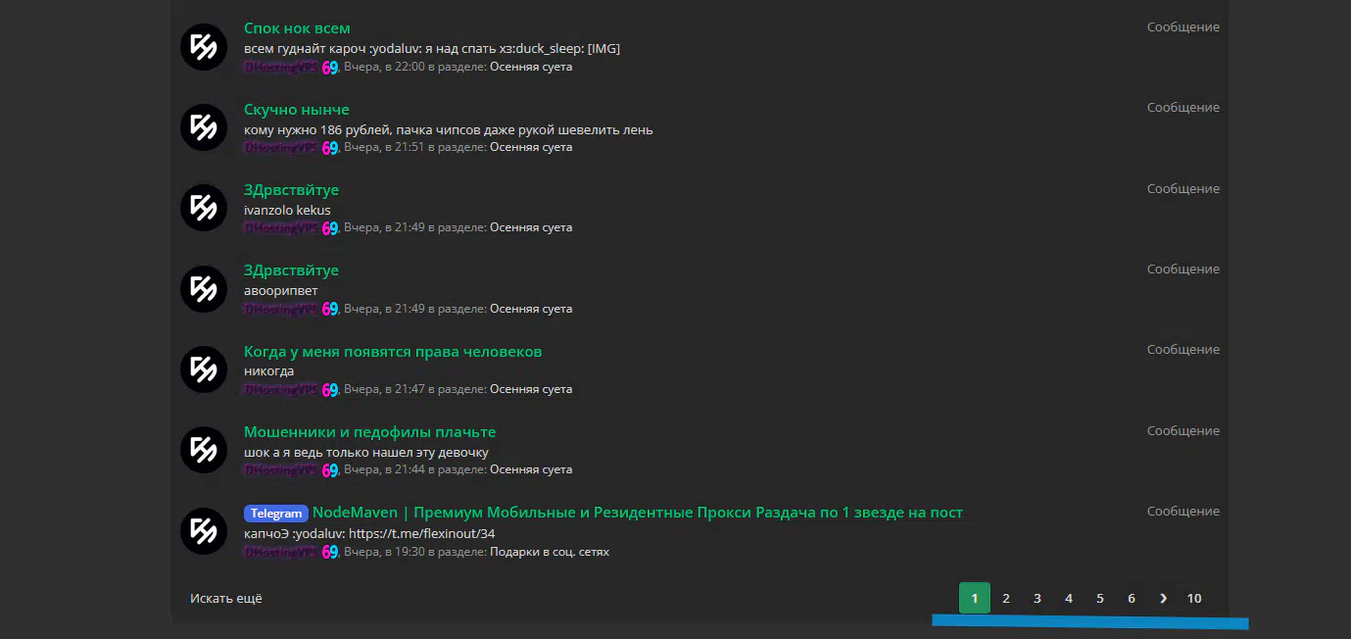Open the NodeMaven proxy giveaway thread
The image size is (1351, 639).
[637, 513]
